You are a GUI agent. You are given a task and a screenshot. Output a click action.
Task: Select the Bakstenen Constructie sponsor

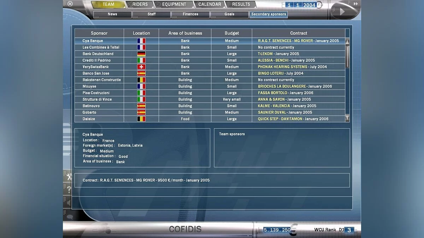coord(210,80)
